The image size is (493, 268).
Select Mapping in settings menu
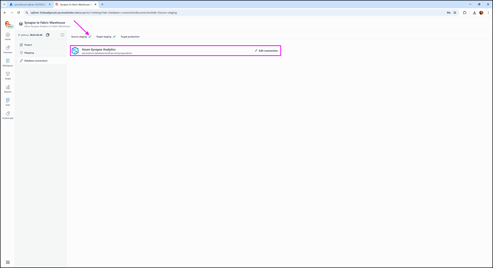pos(29,53)
